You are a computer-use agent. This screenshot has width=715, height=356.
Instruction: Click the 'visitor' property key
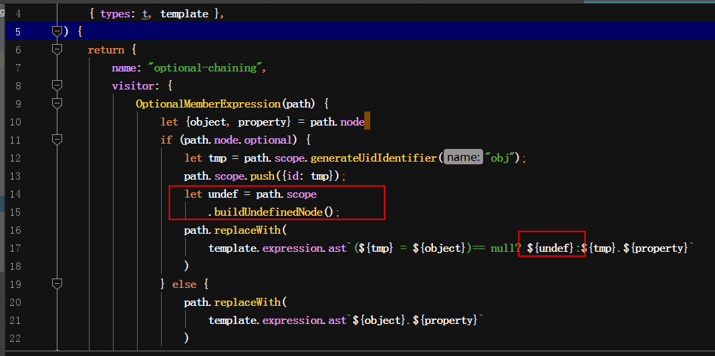132,85
